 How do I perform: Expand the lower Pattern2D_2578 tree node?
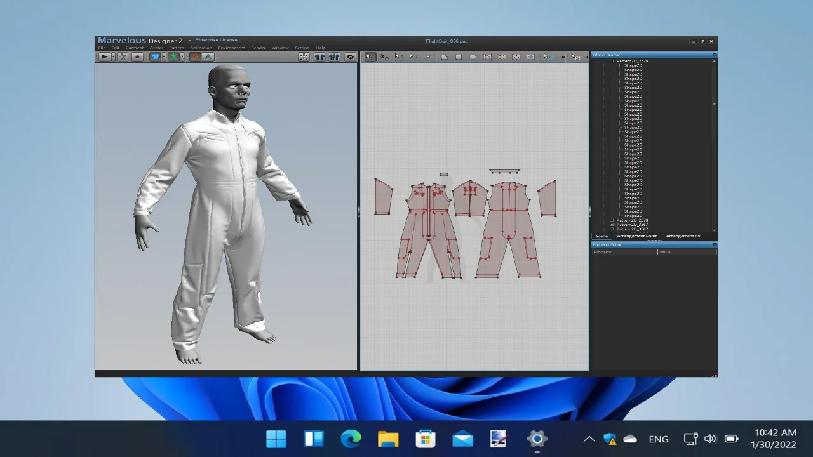(612, 220)
